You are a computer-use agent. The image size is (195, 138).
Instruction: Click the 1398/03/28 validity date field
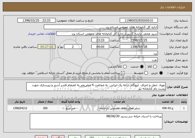(138, 47)
